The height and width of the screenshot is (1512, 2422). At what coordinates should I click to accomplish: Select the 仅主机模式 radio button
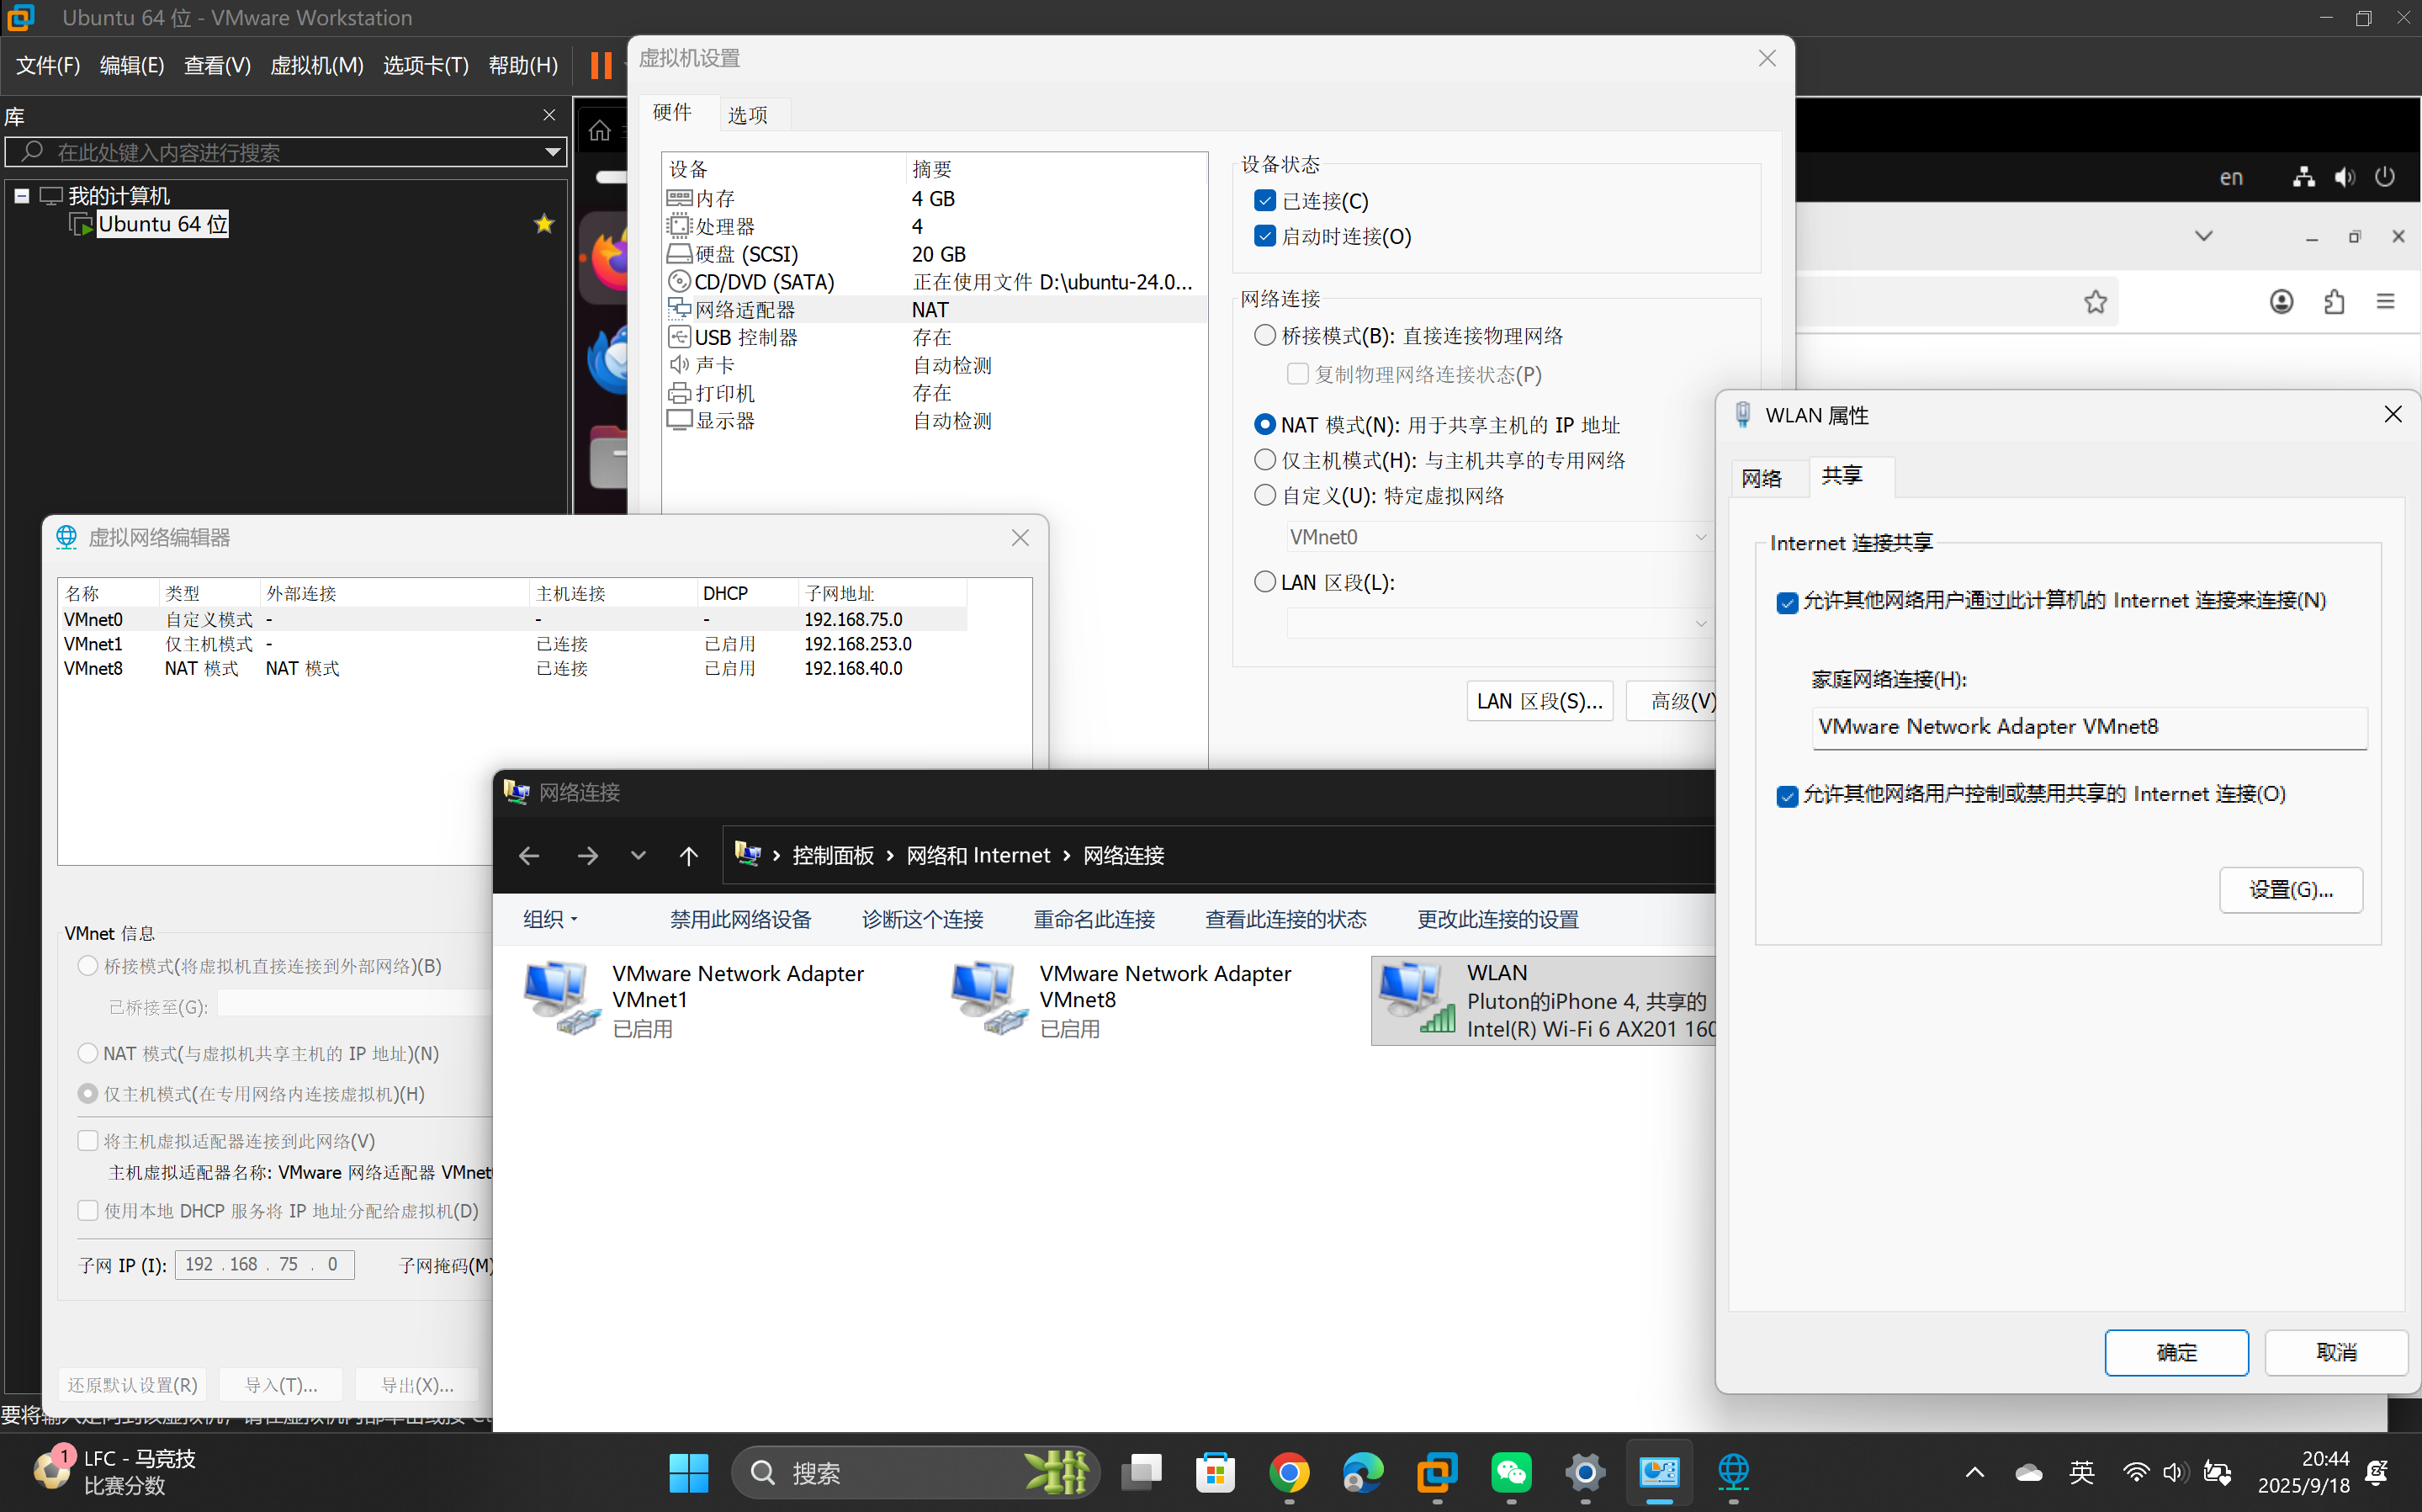(x=1264, y=459)
